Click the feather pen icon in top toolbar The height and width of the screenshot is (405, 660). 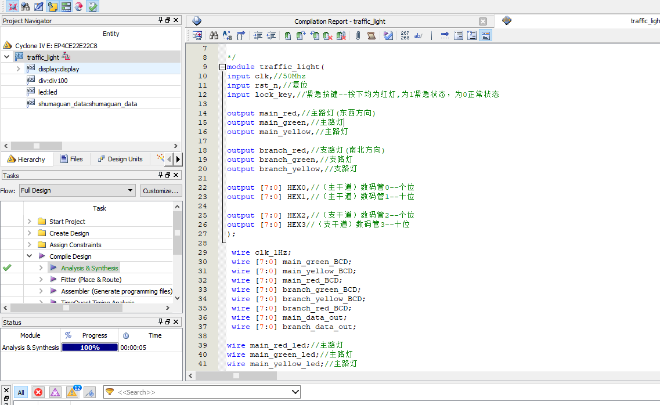39,6
